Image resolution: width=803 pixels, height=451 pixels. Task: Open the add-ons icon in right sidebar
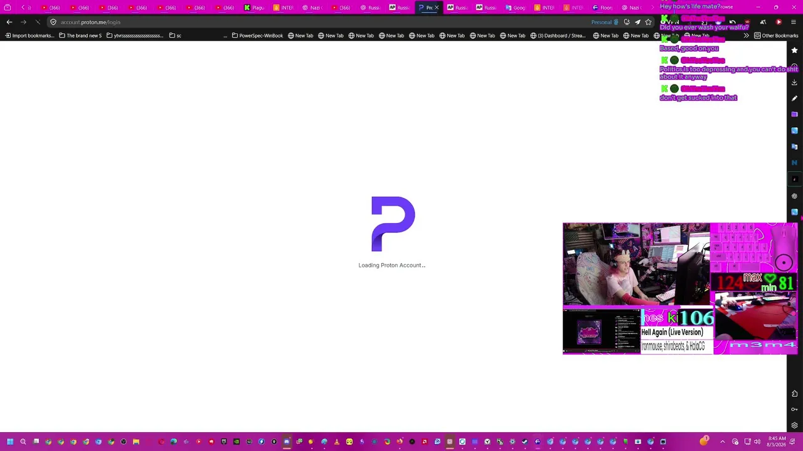click(794, 393)
